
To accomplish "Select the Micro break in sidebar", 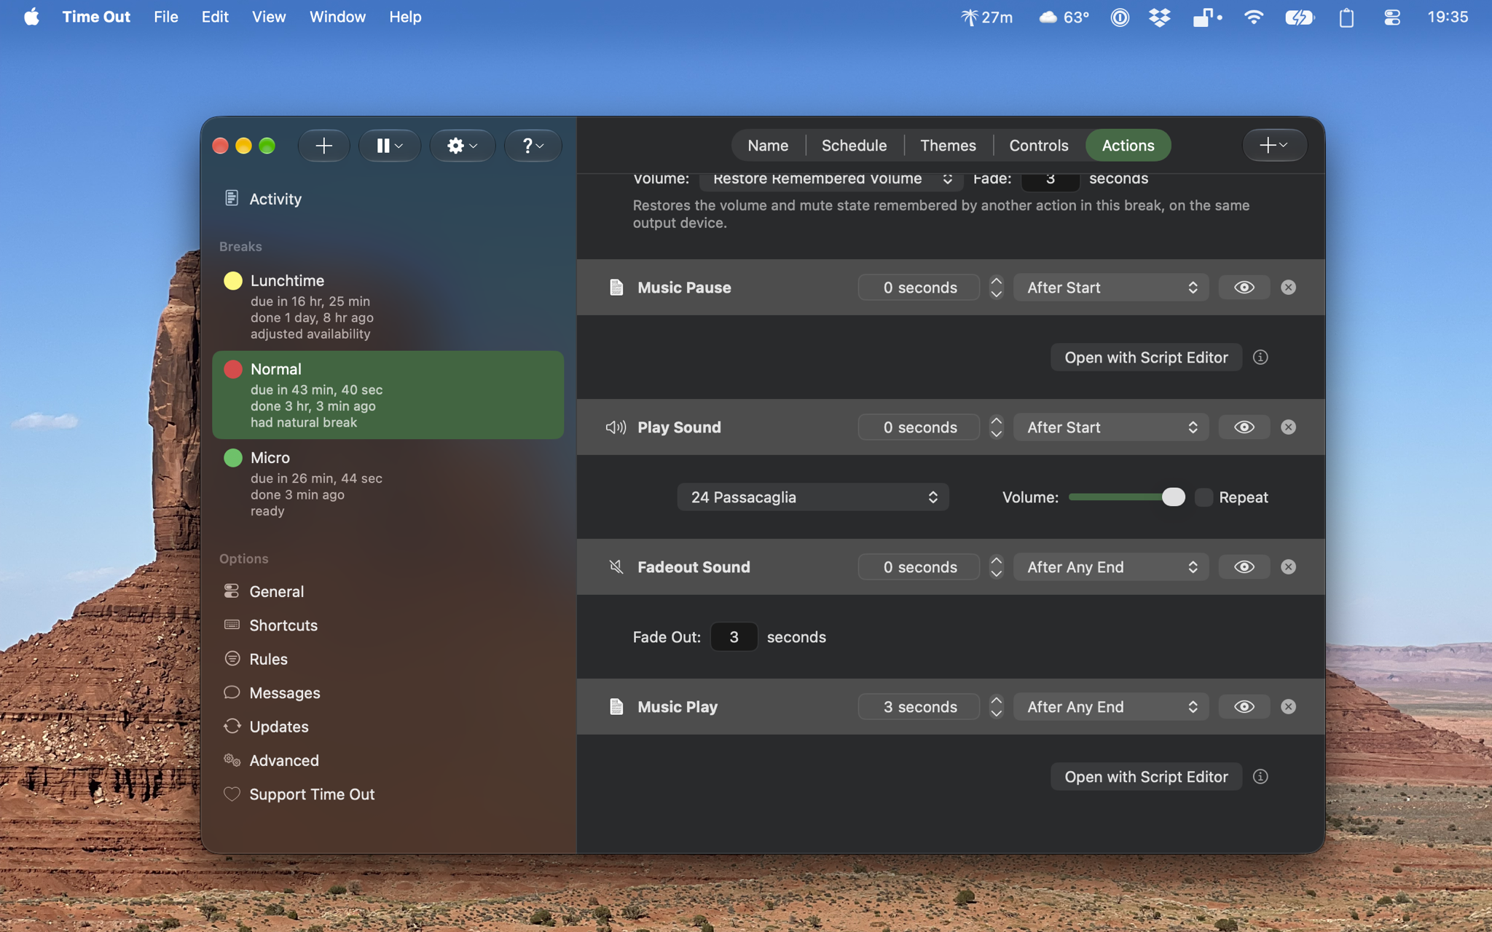I will pos(388,484).
